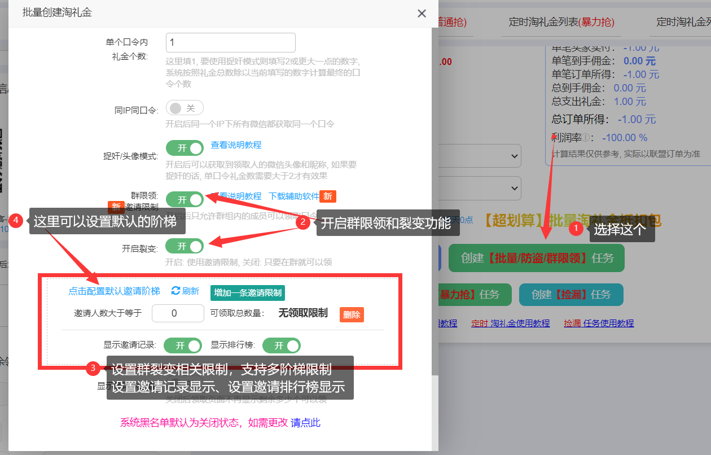711x455 pixels.
Task: Click 增加一条邀请限制 button
Action: click(248, 293)
